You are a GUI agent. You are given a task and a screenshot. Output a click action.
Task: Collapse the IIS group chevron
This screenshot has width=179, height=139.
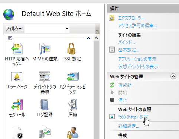(x=88, y=38)
